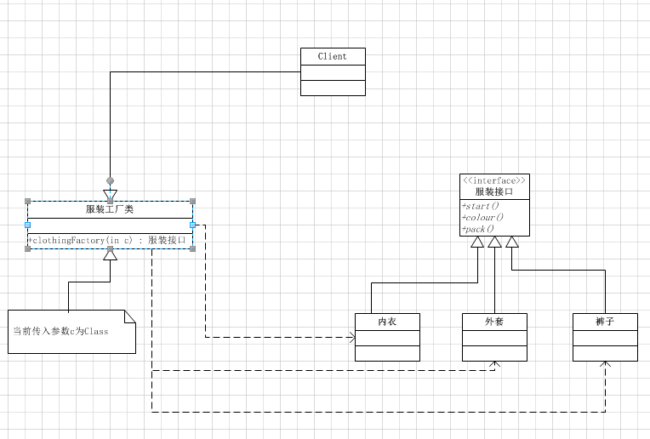Image resolution: width=650 pixels, height=439 pixels.
Task: Click the bottom-center gray handle of factory class
Action: pos(111,248)
